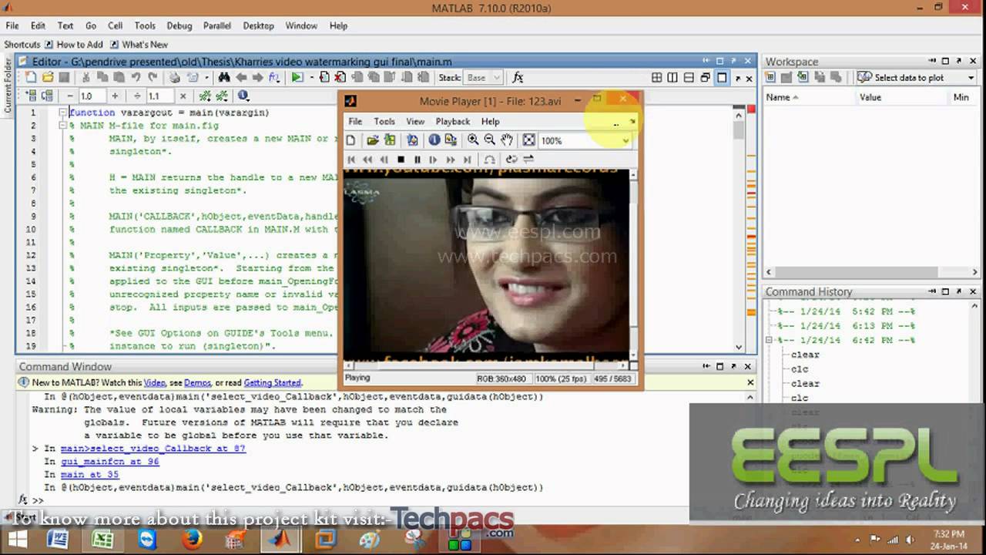
Task: Open MATLAB Debug menu
Action: (179, 25)
